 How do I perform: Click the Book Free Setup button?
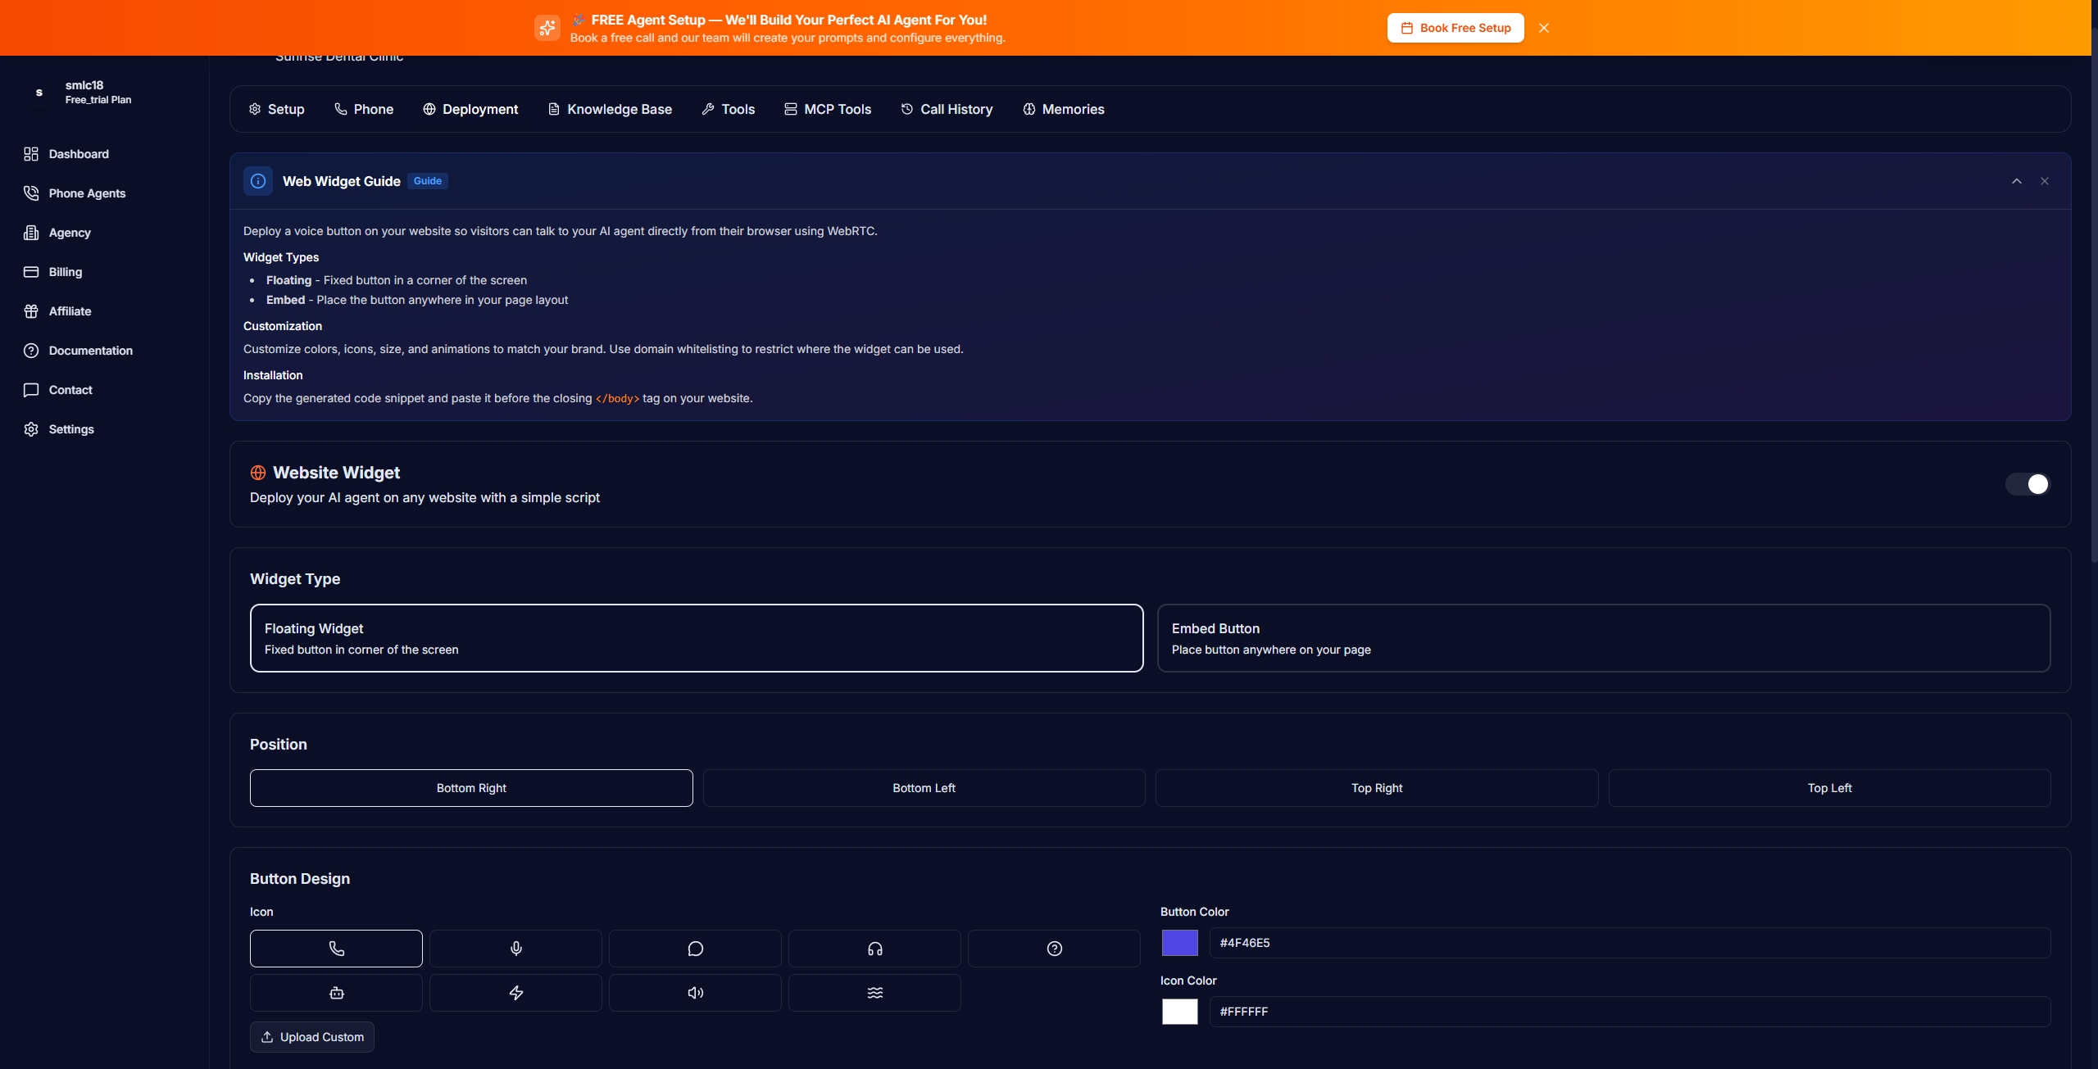point(1455,27)
